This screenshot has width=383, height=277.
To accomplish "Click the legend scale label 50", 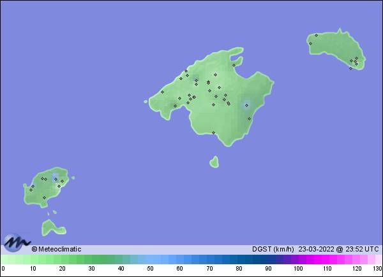I will tap(150, 269).
